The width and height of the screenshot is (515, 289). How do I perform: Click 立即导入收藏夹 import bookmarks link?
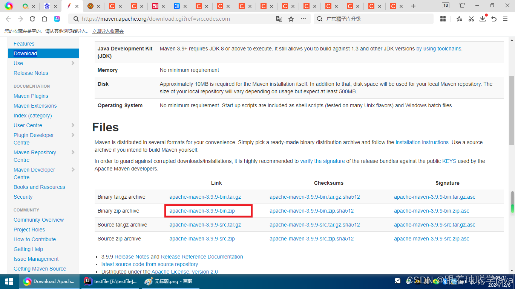click(108, 31)
